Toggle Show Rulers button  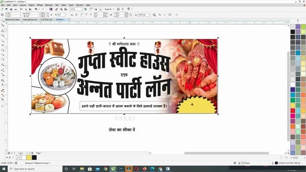pyautogui.click(x=91, y=9)
